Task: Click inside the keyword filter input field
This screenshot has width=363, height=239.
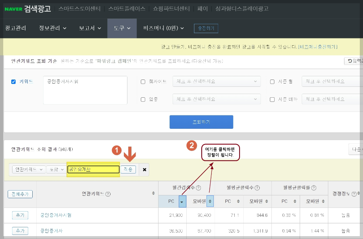Action: point(93,170)
